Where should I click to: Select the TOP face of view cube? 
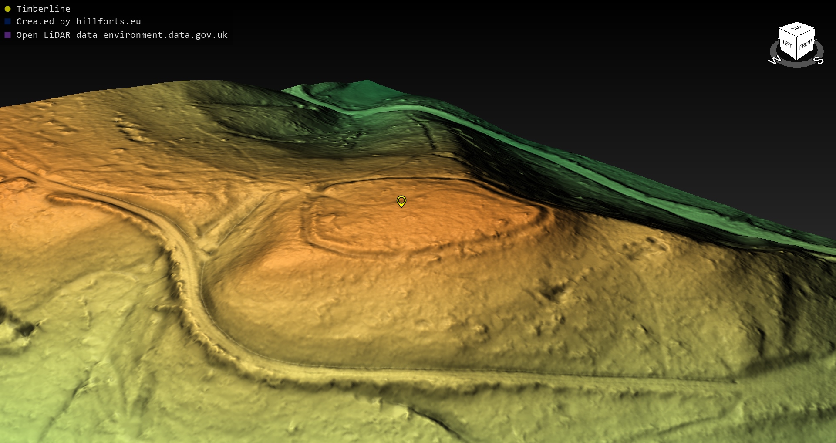797,28
